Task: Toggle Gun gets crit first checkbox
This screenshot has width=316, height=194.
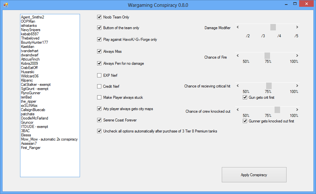Action: click(245, 97)
